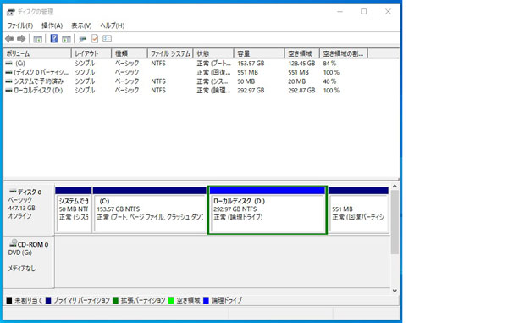
Task: Click the list view settings toolbar icon
Action: point(107,39)
